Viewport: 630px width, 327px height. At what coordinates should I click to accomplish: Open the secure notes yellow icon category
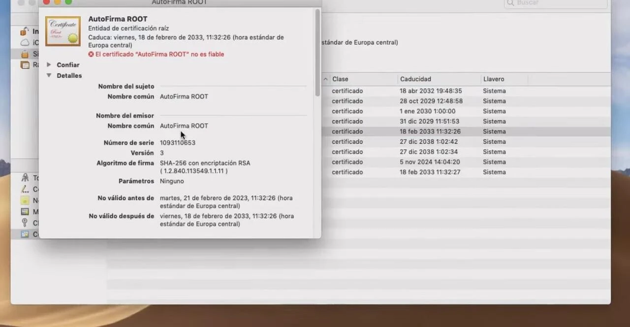(25, 200)
